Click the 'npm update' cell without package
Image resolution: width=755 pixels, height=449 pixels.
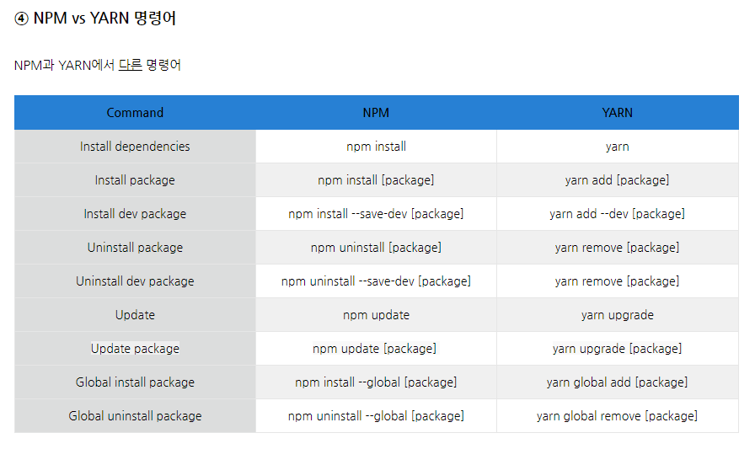[x=376, y=315]
